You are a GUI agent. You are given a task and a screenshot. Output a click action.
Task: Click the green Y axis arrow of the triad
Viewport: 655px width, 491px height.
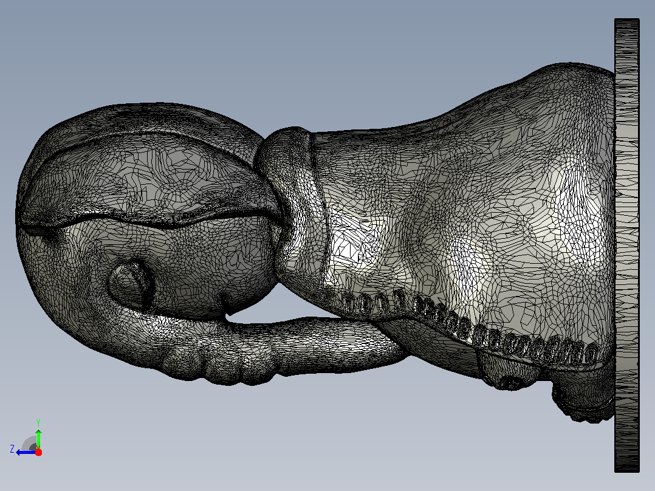point(38,438)
